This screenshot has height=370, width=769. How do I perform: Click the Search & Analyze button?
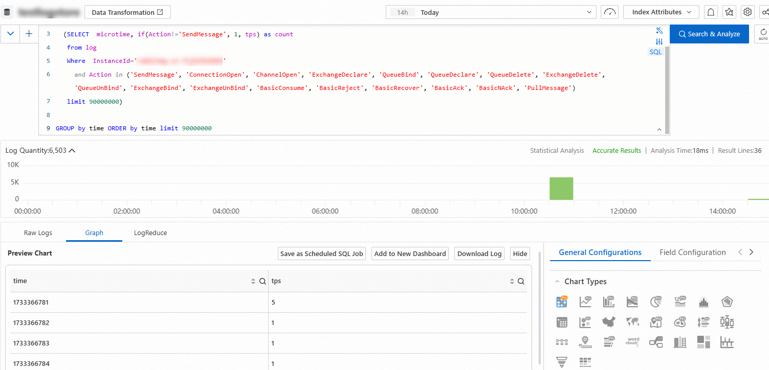point(709,34)
